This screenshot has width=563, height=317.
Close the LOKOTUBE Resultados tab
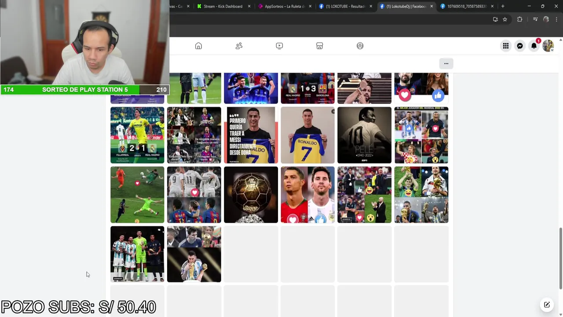coord(371,6)
